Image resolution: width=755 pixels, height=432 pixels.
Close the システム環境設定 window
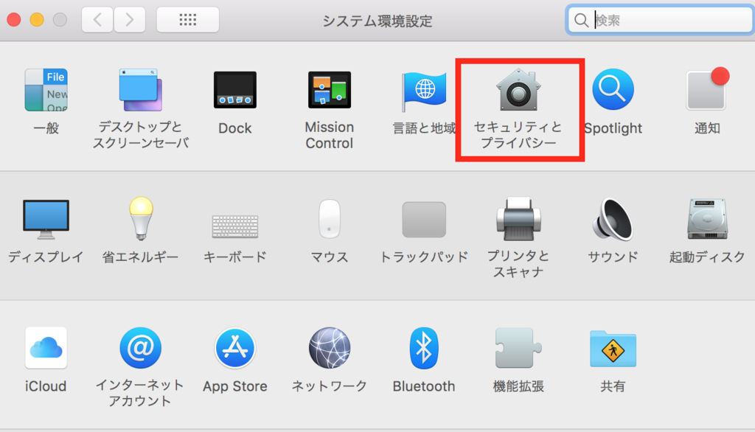tap(14, 20)
